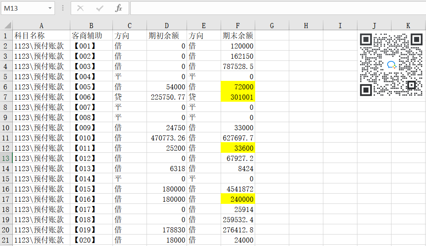Click cell containing 【010】
The width and height of the screenshot is (426, 246).
91,138
